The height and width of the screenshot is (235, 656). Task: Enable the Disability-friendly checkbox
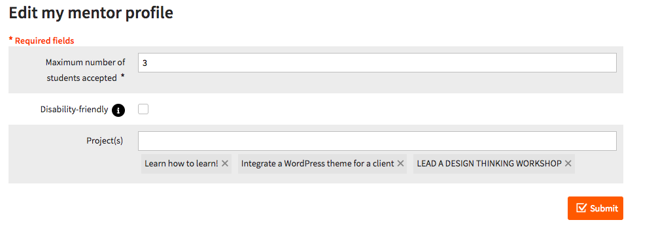click(x=143, y=110)
